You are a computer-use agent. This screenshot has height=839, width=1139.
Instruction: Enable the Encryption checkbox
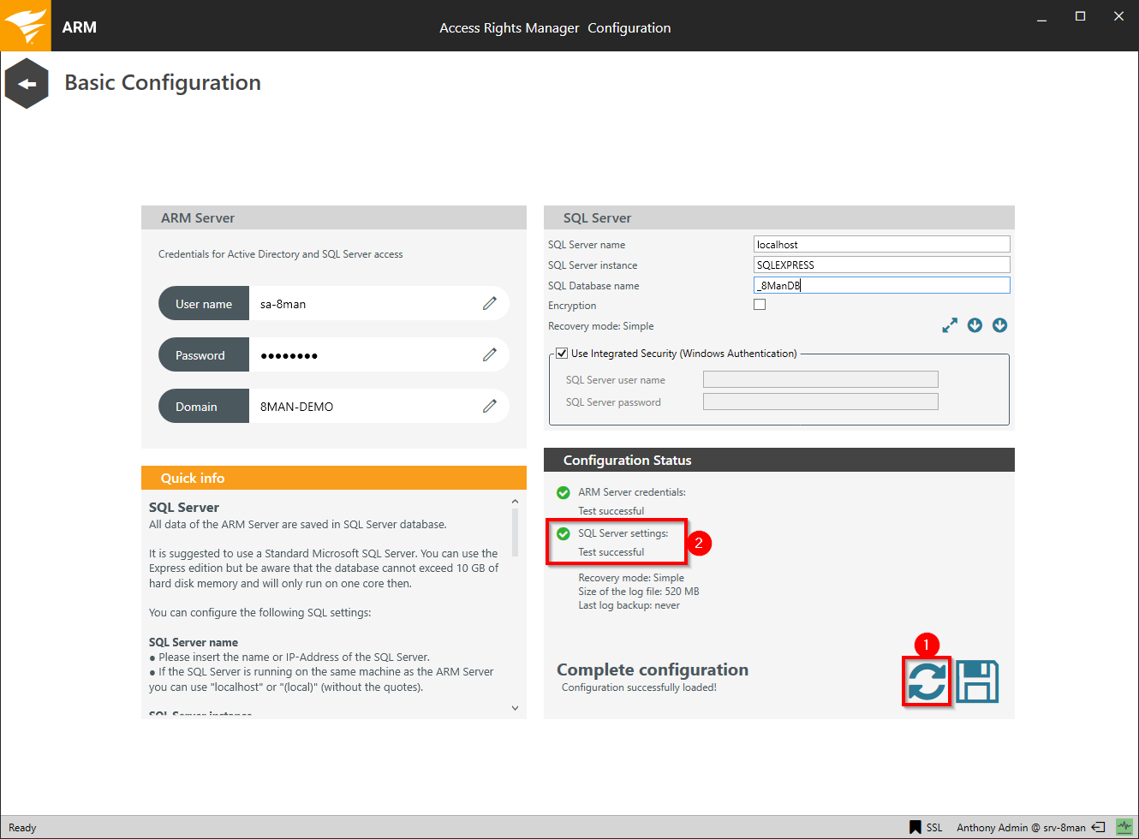pos(760,305)
